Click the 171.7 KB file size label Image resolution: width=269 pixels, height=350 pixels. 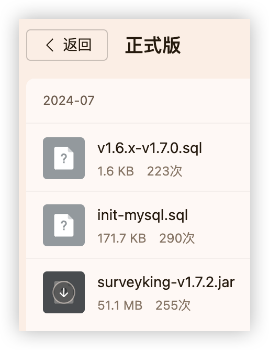[x=122, y=238]
